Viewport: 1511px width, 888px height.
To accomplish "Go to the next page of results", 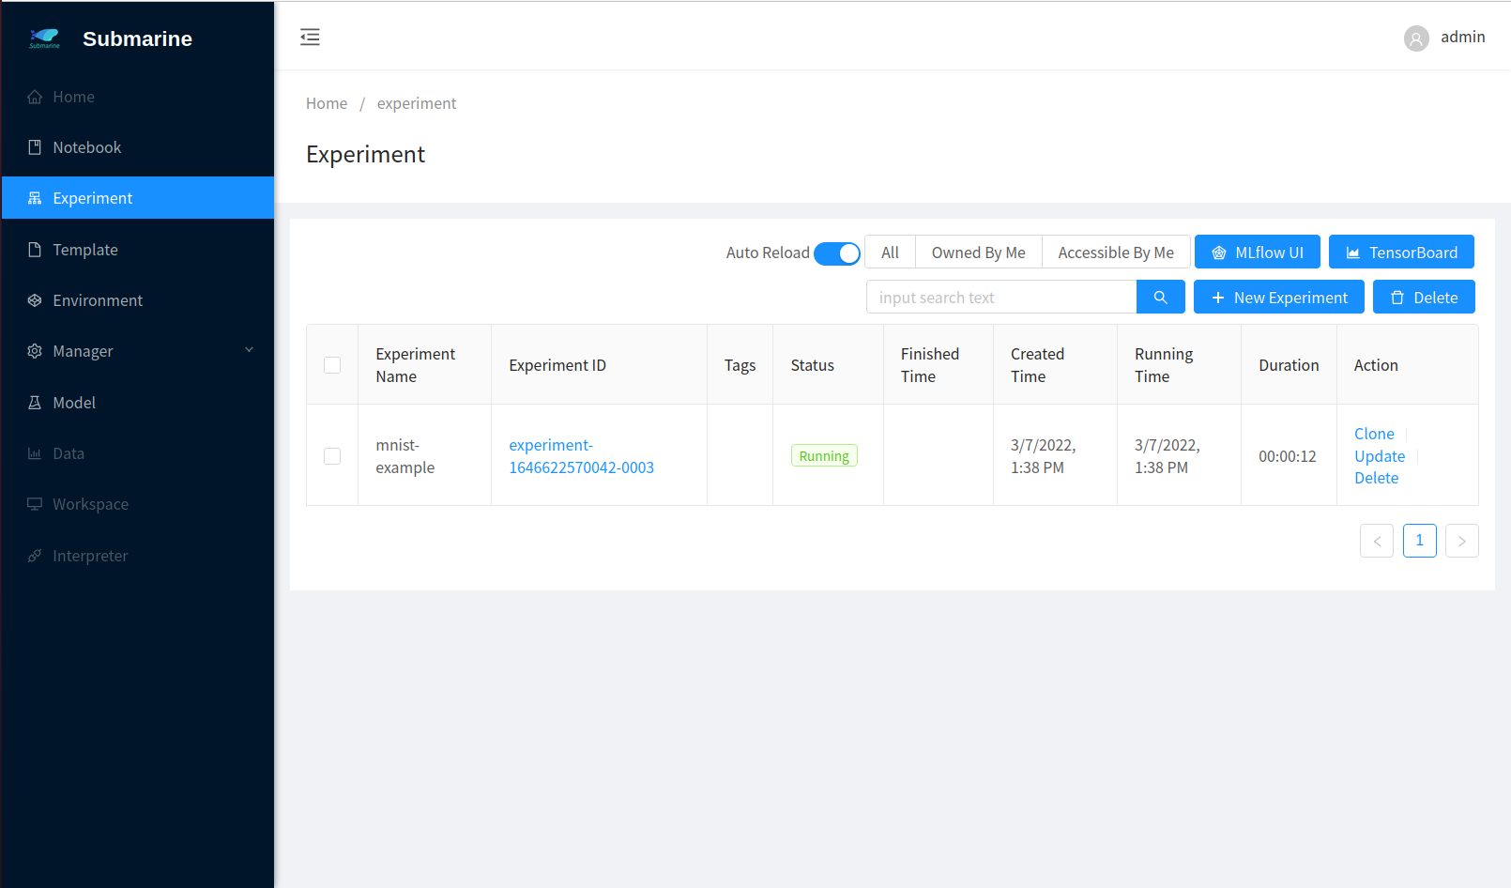I will coord(1461,541).
